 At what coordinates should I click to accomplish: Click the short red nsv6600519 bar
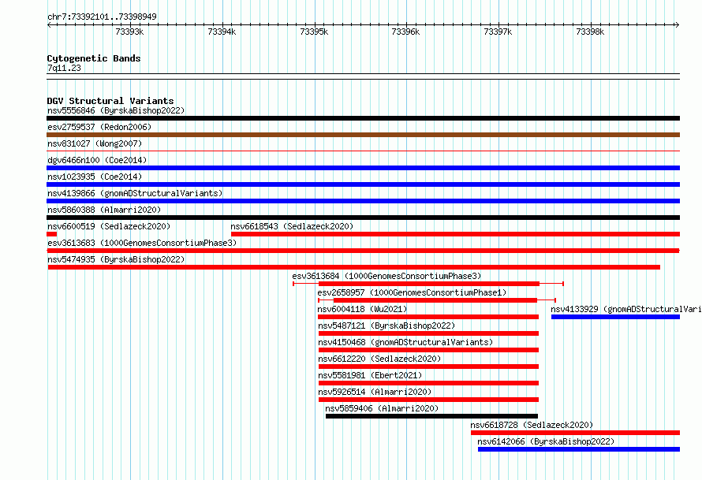(x=51, y=234)
